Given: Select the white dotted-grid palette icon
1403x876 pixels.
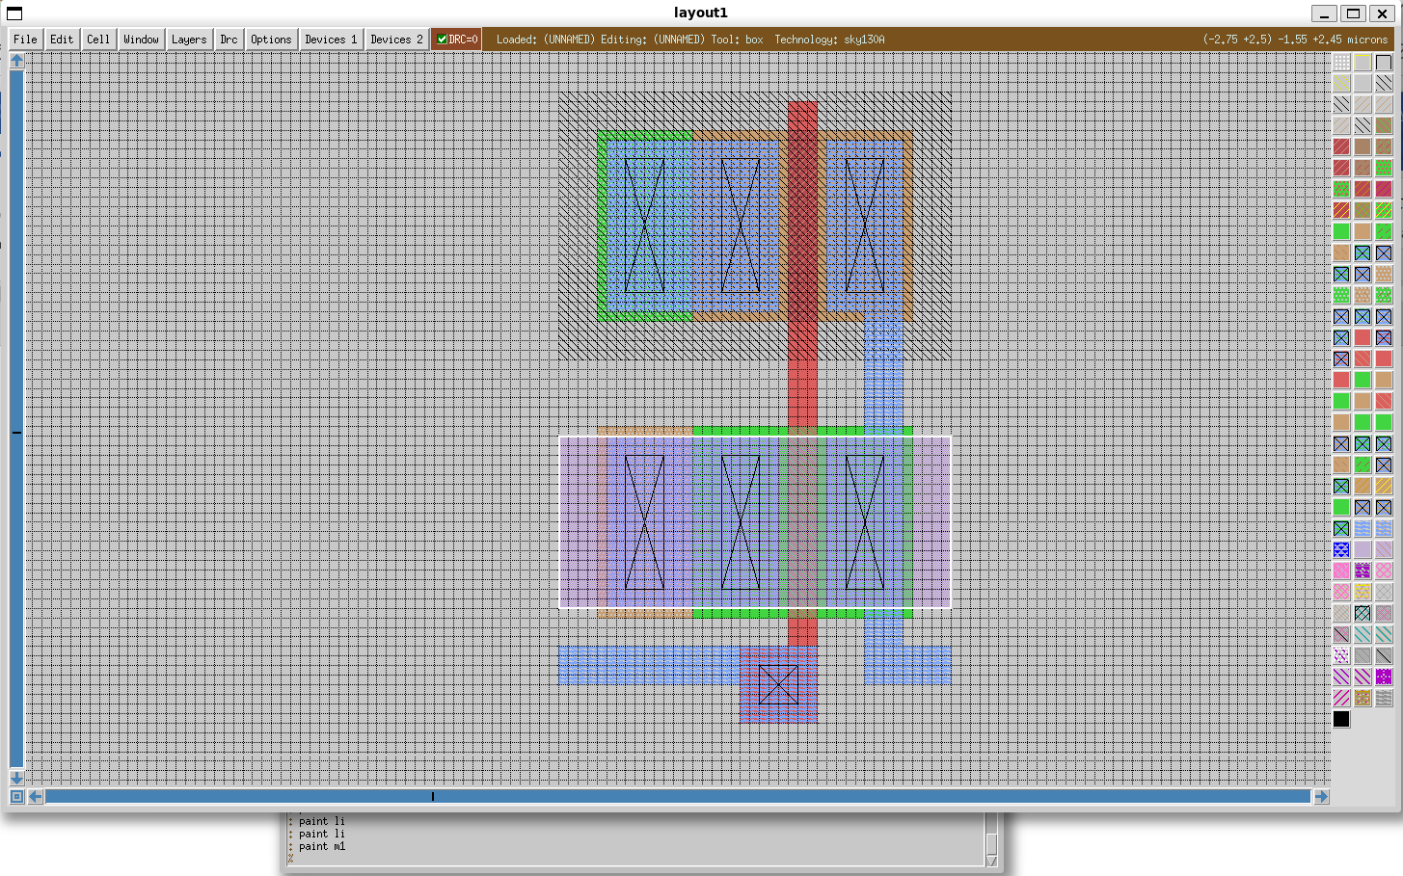Looking at the screenshot, I should pos(1341,62).
